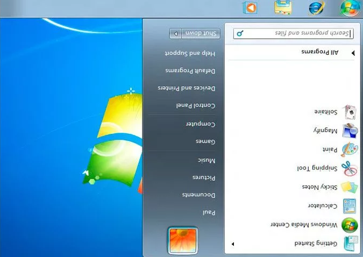This screenshot has height=257, width=363.
Task: Expand the Getting Started jump list arrow
Action: coord(233,244)
